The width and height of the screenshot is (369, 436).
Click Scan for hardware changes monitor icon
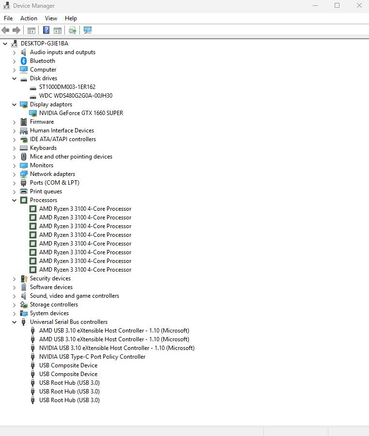tap(88, 30)
